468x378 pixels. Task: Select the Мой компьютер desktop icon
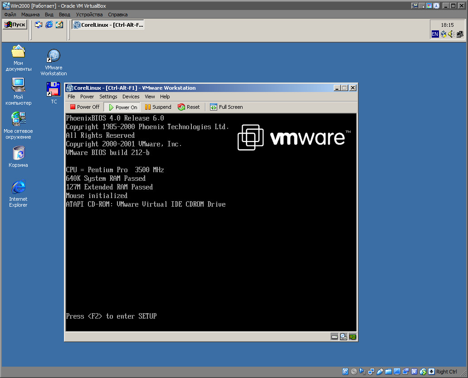pos(18,92)
